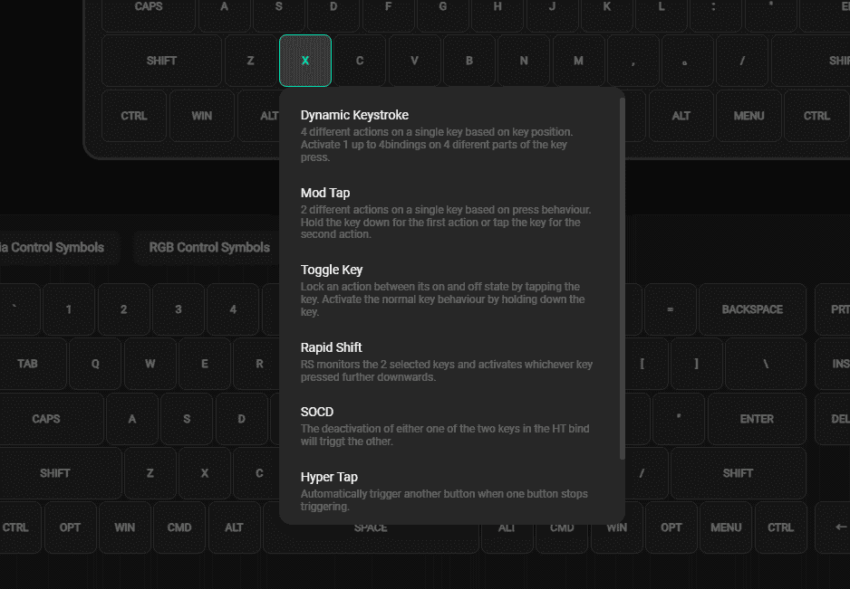
Task: Click the highlighted X key on upper keyboard
Action: point(305,61)
